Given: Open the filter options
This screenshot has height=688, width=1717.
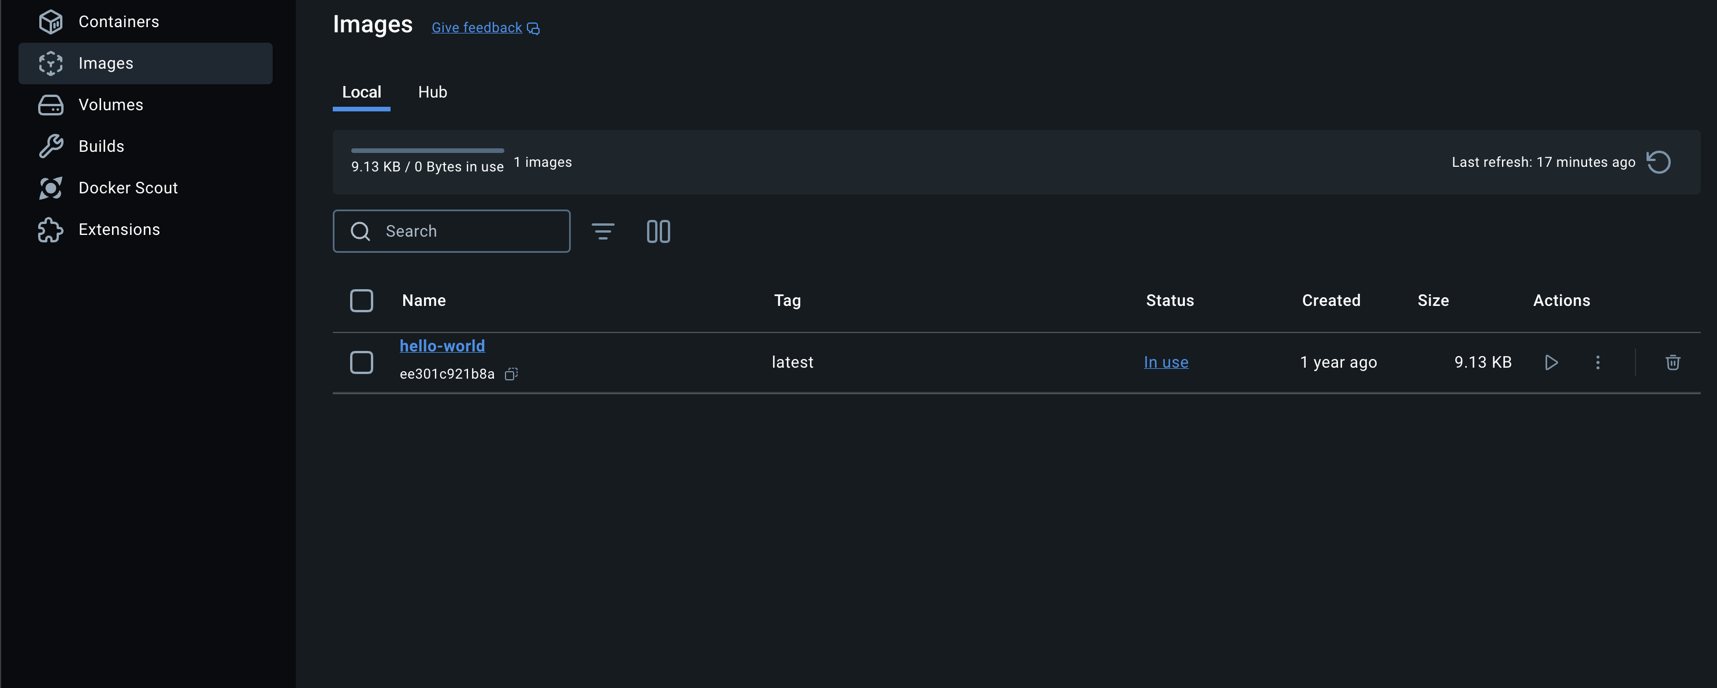Looking at the screenshot, I should pyautogui.click(x=603, y=231).
